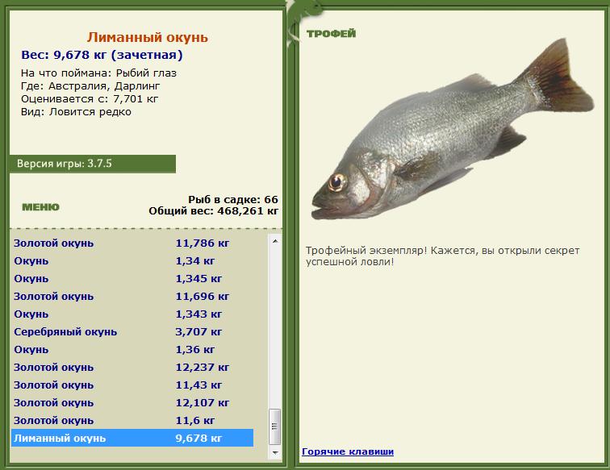Screen dimensions: 610x470
Task: Click the scroll up arrow of the fish list
Action: click(x=275, y=241)
